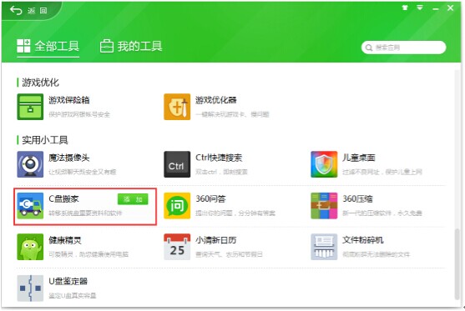Image resolution: width=465 pixels, height=311 pixels.
Task: Switch to the 我的工具 tab
Action: pyautogui.click(x=131, y=47)
